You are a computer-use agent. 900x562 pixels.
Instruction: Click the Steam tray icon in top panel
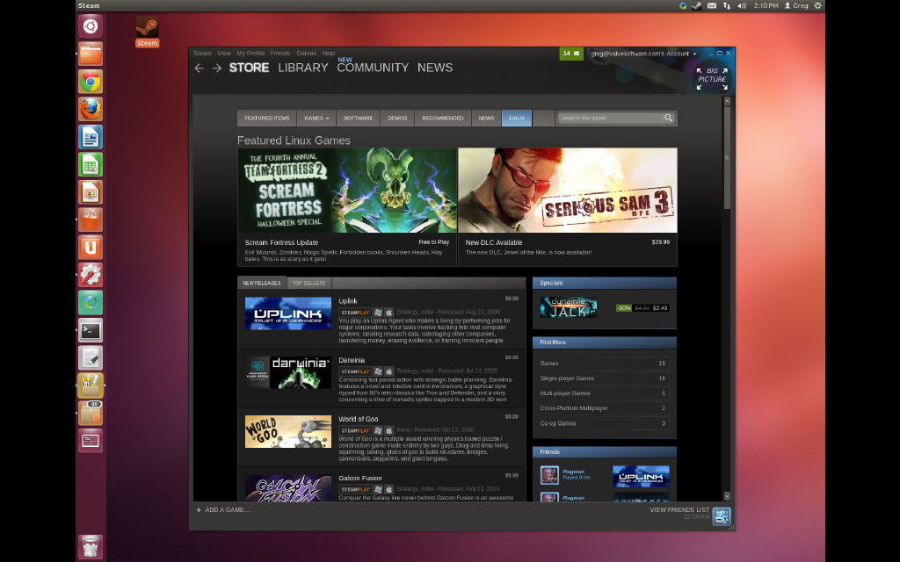[697, 6]
